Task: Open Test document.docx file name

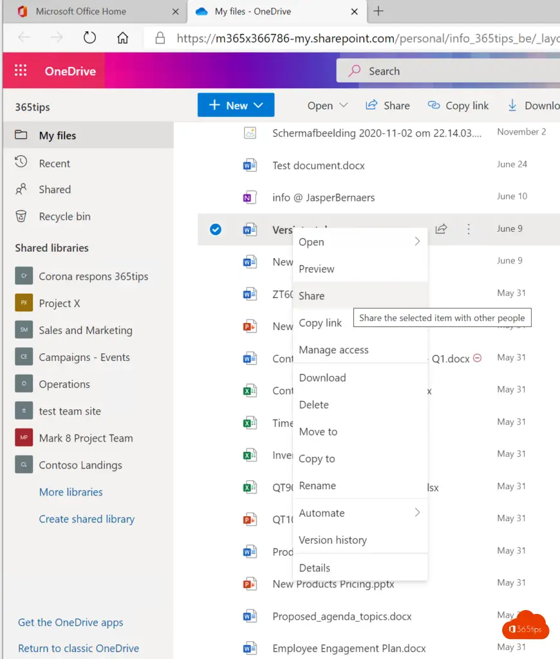Action: coord(318,165)
